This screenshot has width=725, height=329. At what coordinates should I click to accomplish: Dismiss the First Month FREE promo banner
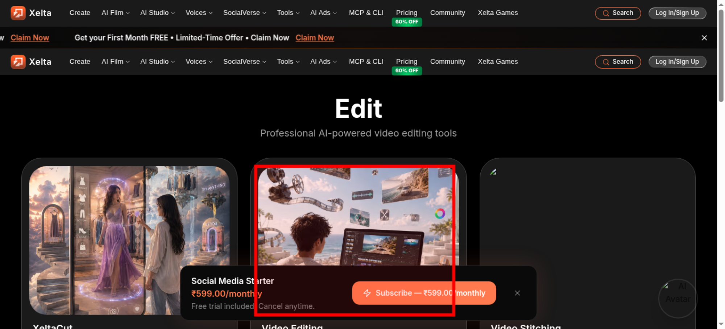tap(704, 38)
